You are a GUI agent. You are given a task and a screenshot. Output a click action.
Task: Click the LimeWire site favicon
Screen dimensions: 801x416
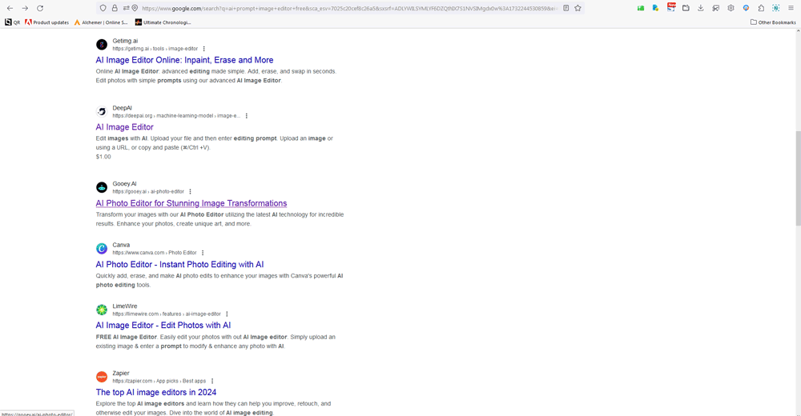(102, 310)
